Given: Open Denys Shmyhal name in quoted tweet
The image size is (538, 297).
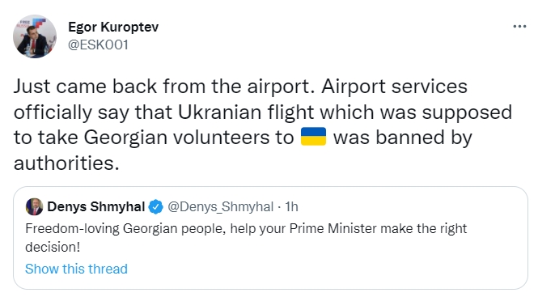Looking at the screenshot, I should [x=95, y=206].
